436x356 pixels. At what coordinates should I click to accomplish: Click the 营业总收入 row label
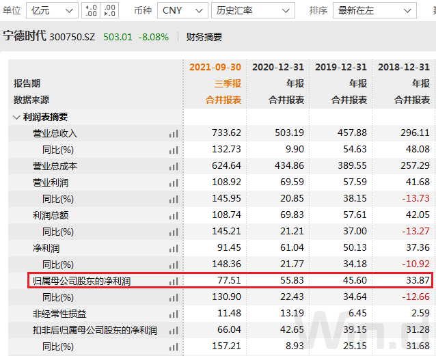tap(55, 133)
